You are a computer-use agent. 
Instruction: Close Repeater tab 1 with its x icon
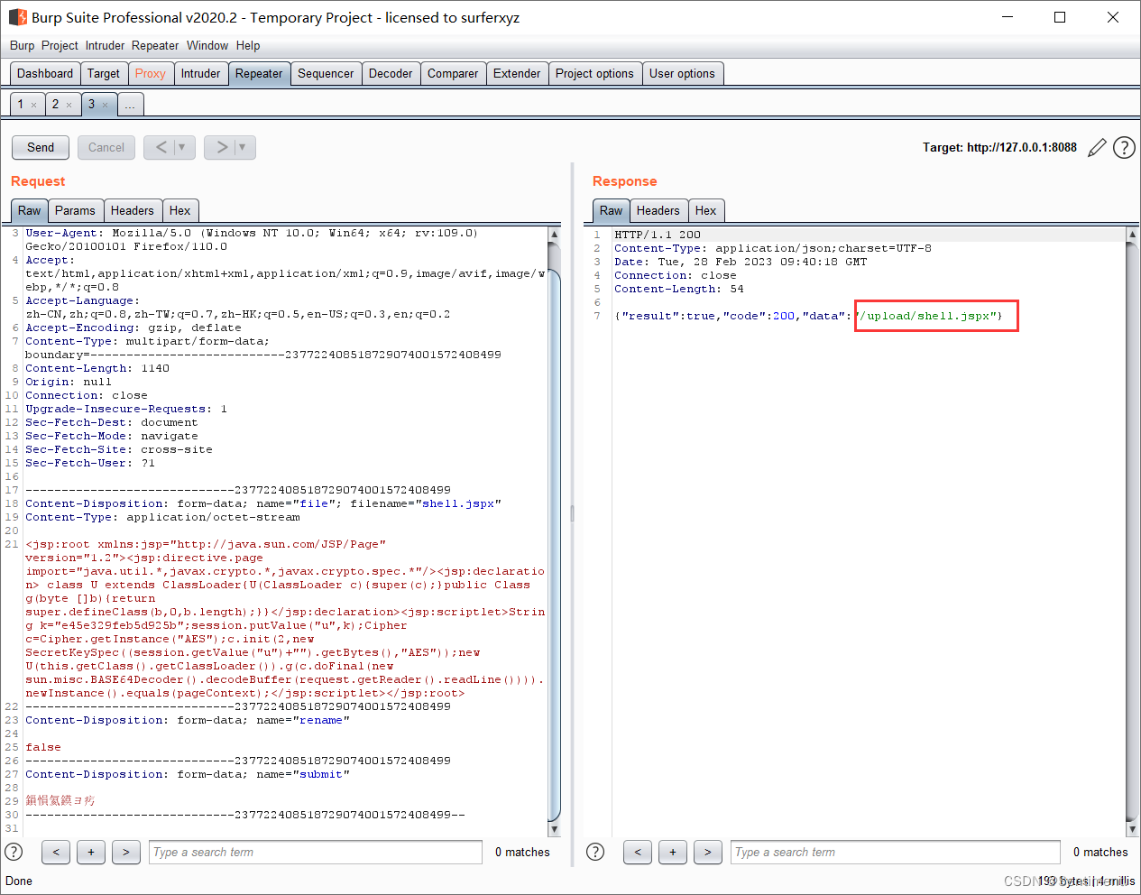[34, 106]
